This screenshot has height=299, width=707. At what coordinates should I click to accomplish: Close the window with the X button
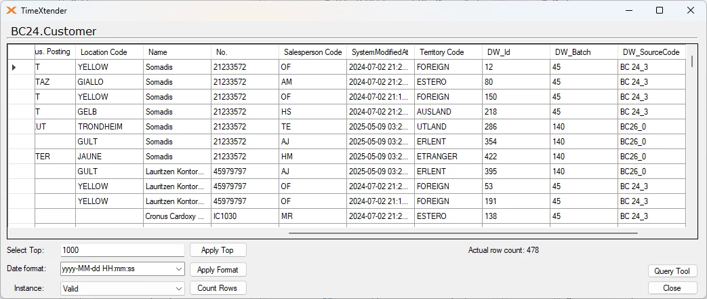(x=690, y=10)
